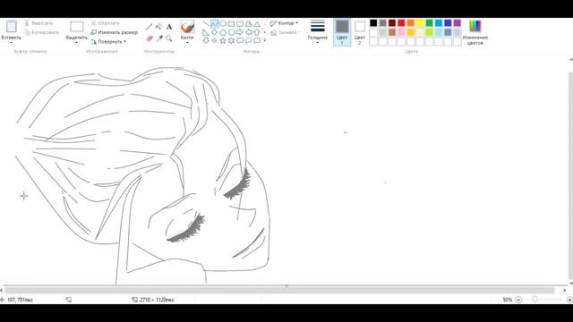Choose the Rectangle shape
The image size is (573, 322).
point(231,24)
